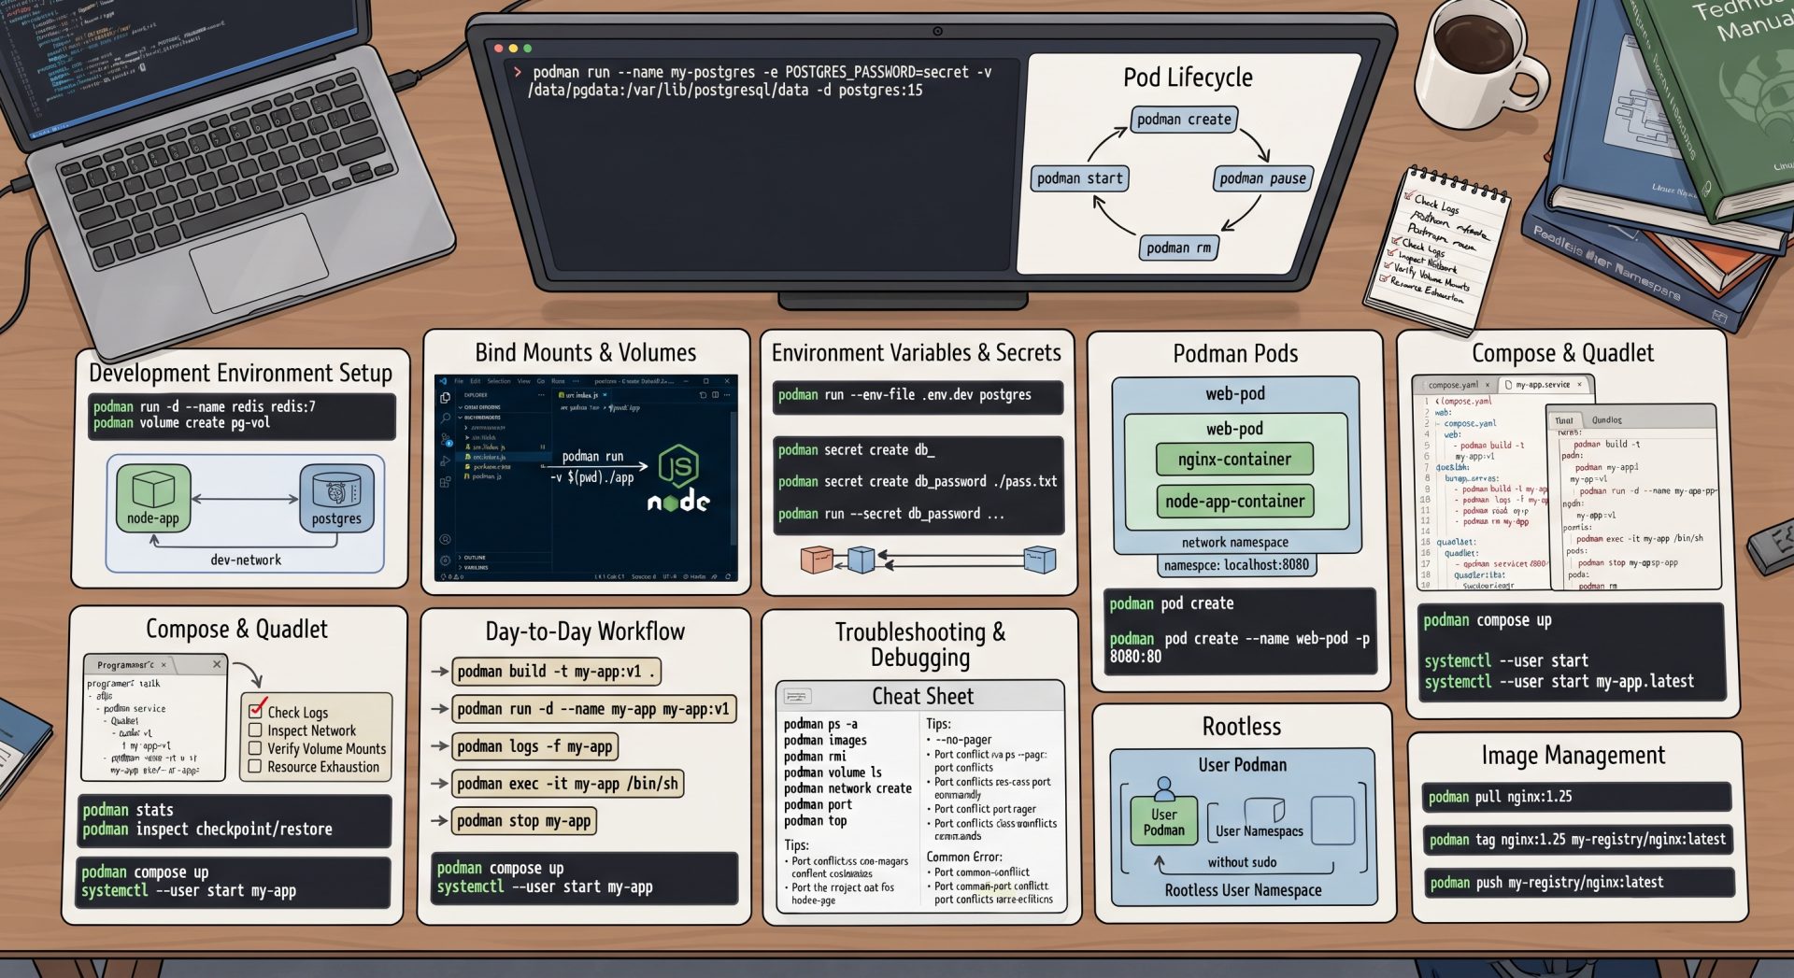1794x978 pixels.
Task: Open the File menu in VS Code
Action: 459,381
